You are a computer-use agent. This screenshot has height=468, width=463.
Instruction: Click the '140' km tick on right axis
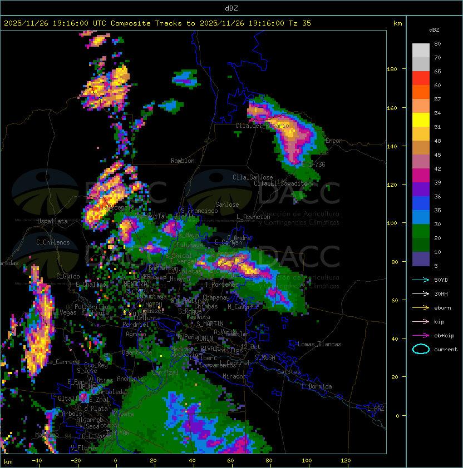click(392, 146)
